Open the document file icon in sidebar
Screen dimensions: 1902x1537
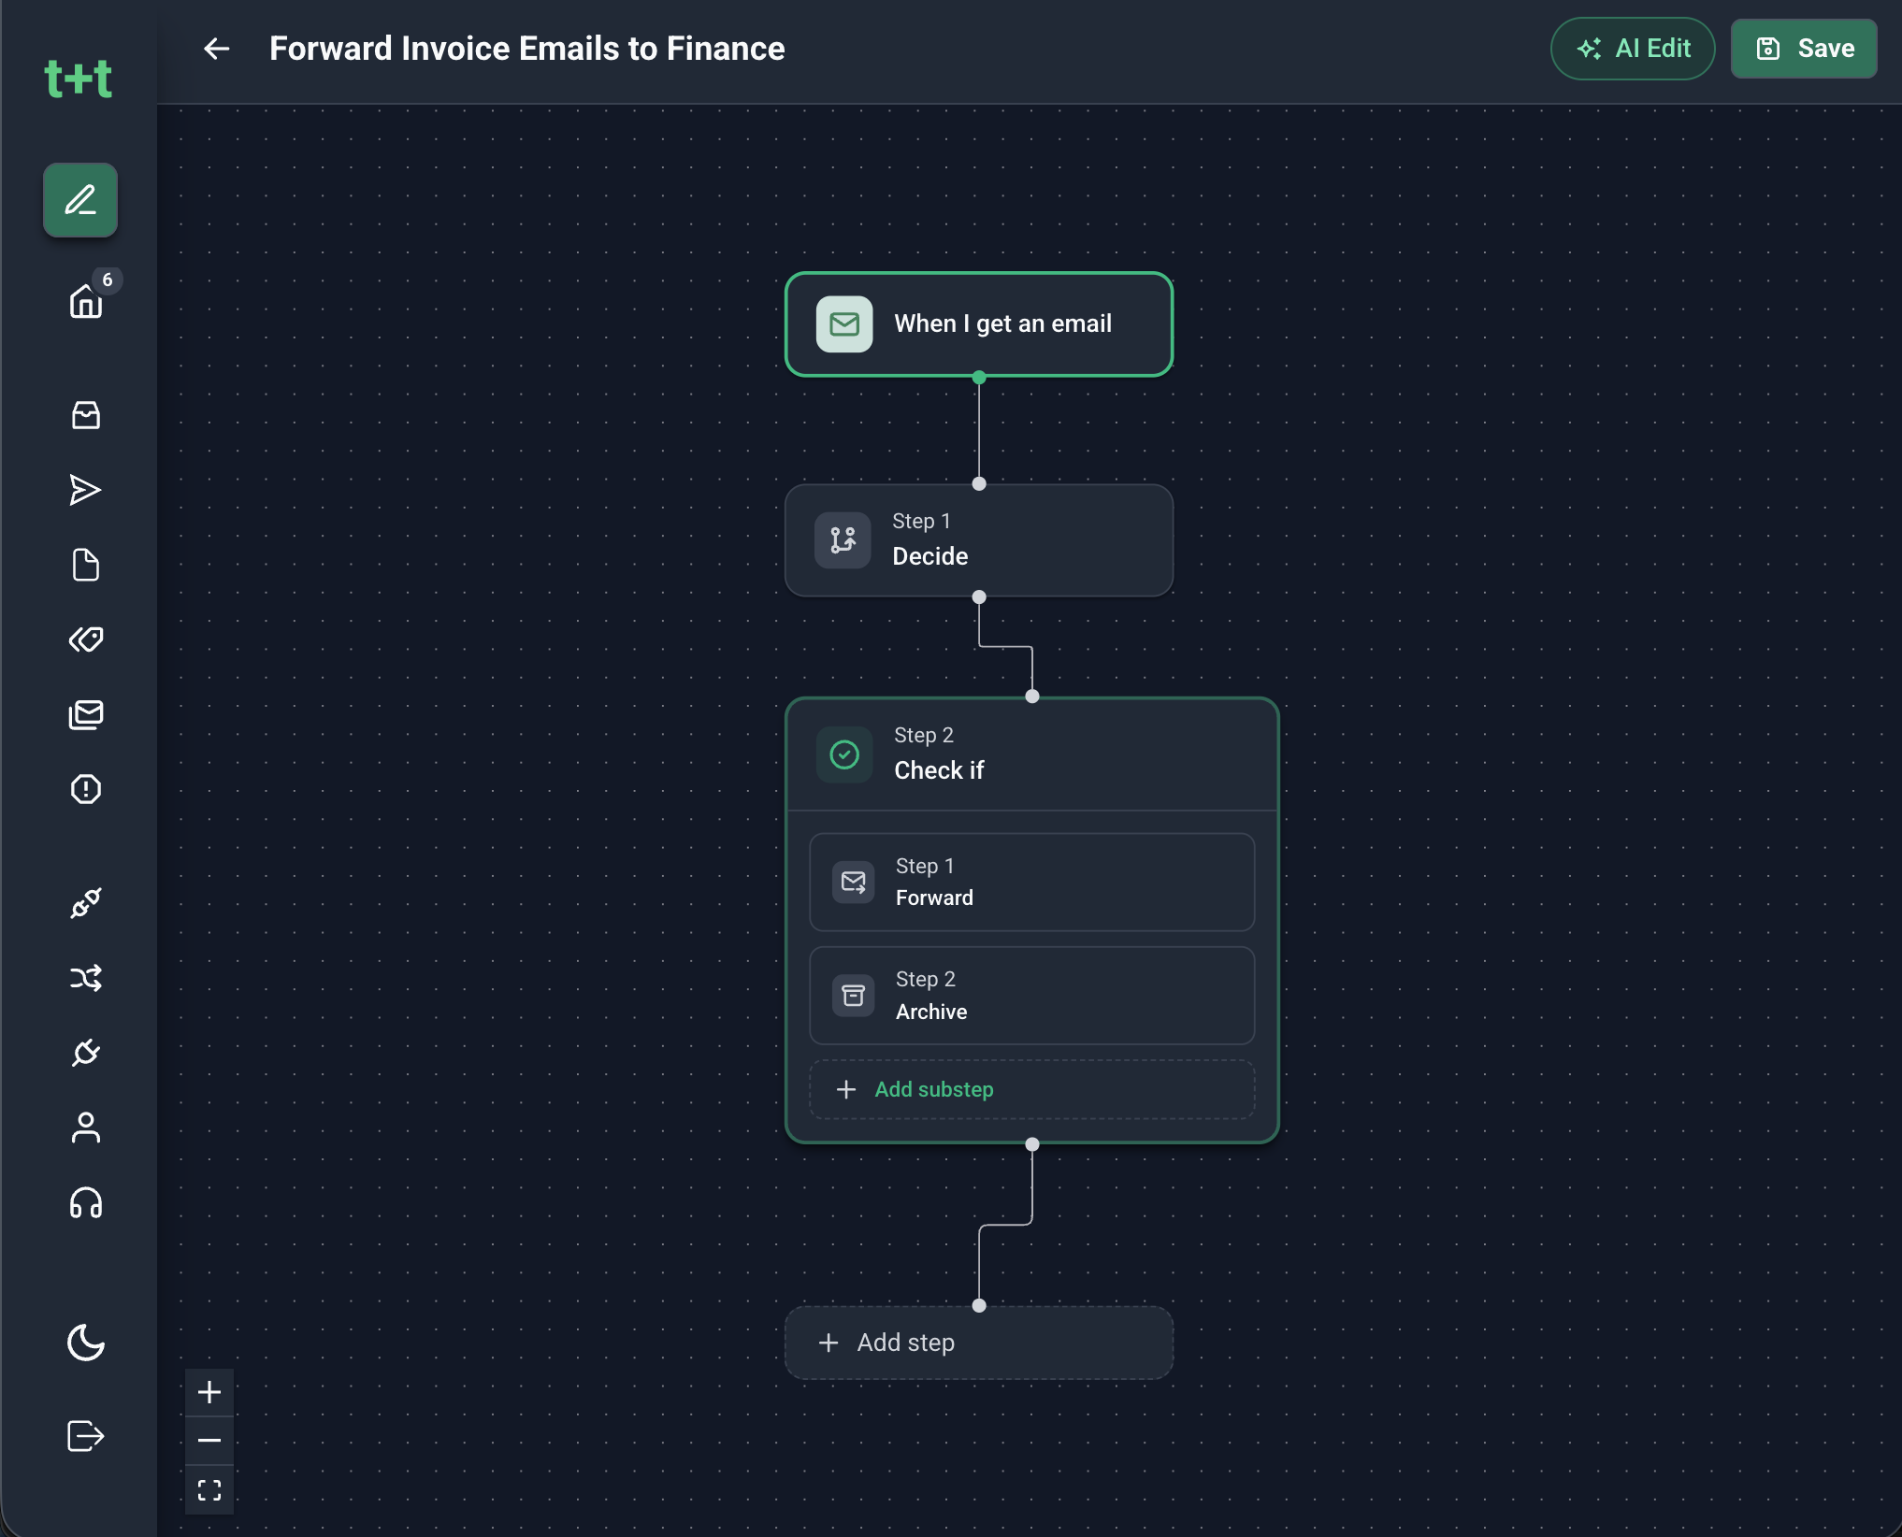pyautogui.click(x=86, y=565)
